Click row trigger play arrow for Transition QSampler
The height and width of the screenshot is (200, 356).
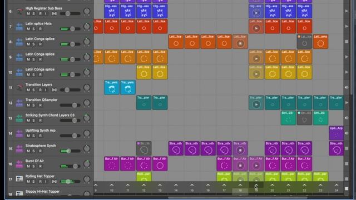click(x=347, y=102)
